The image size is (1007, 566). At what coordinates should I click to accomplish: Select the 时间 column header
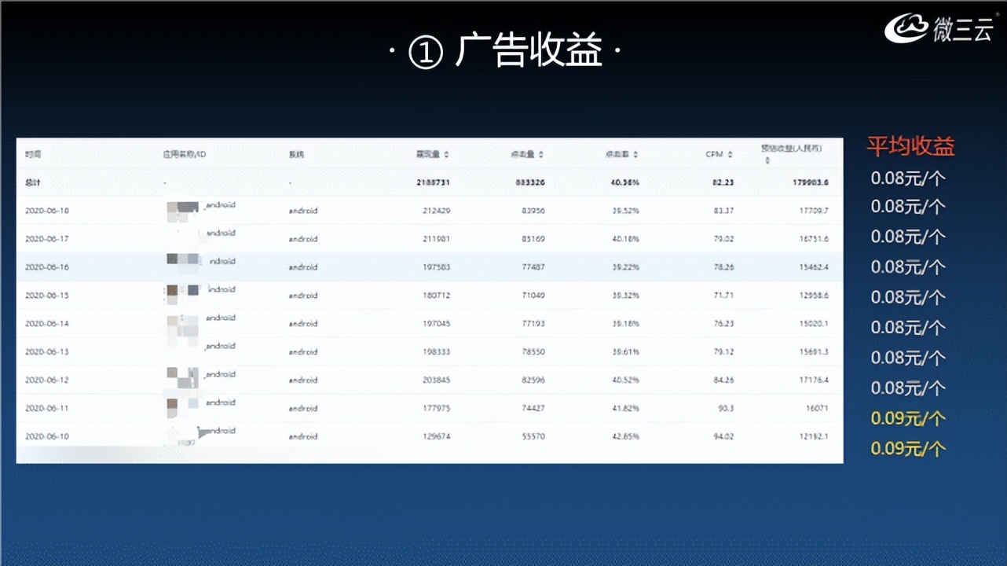(32, 154)
